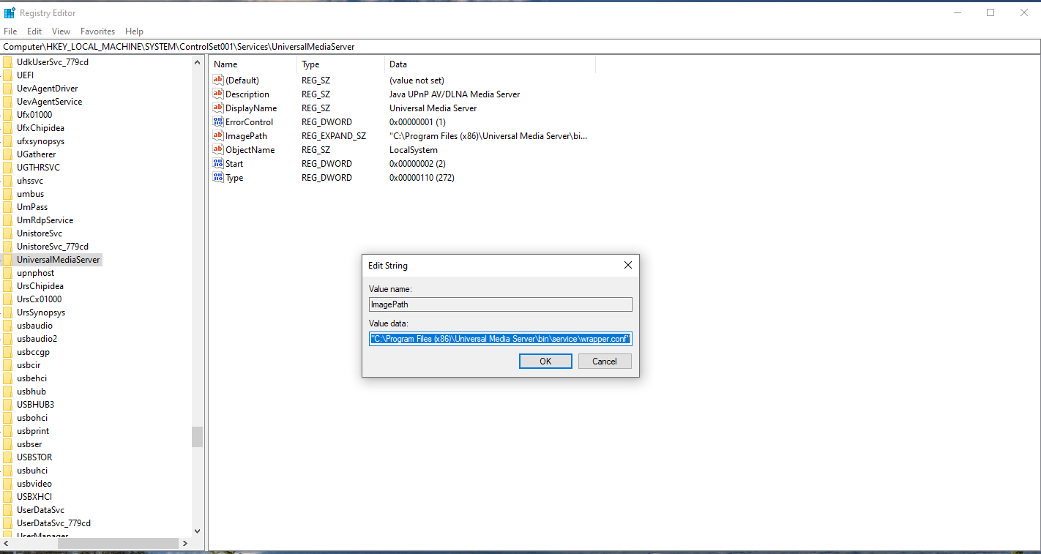
Task: Select the UGTHRSVC key
Action: (x=39, y=168)
